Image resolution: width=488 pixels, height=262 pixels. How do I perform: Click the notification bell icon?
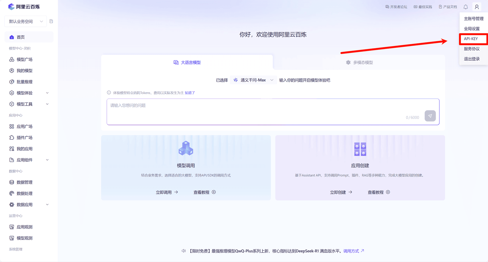[466, 7]
